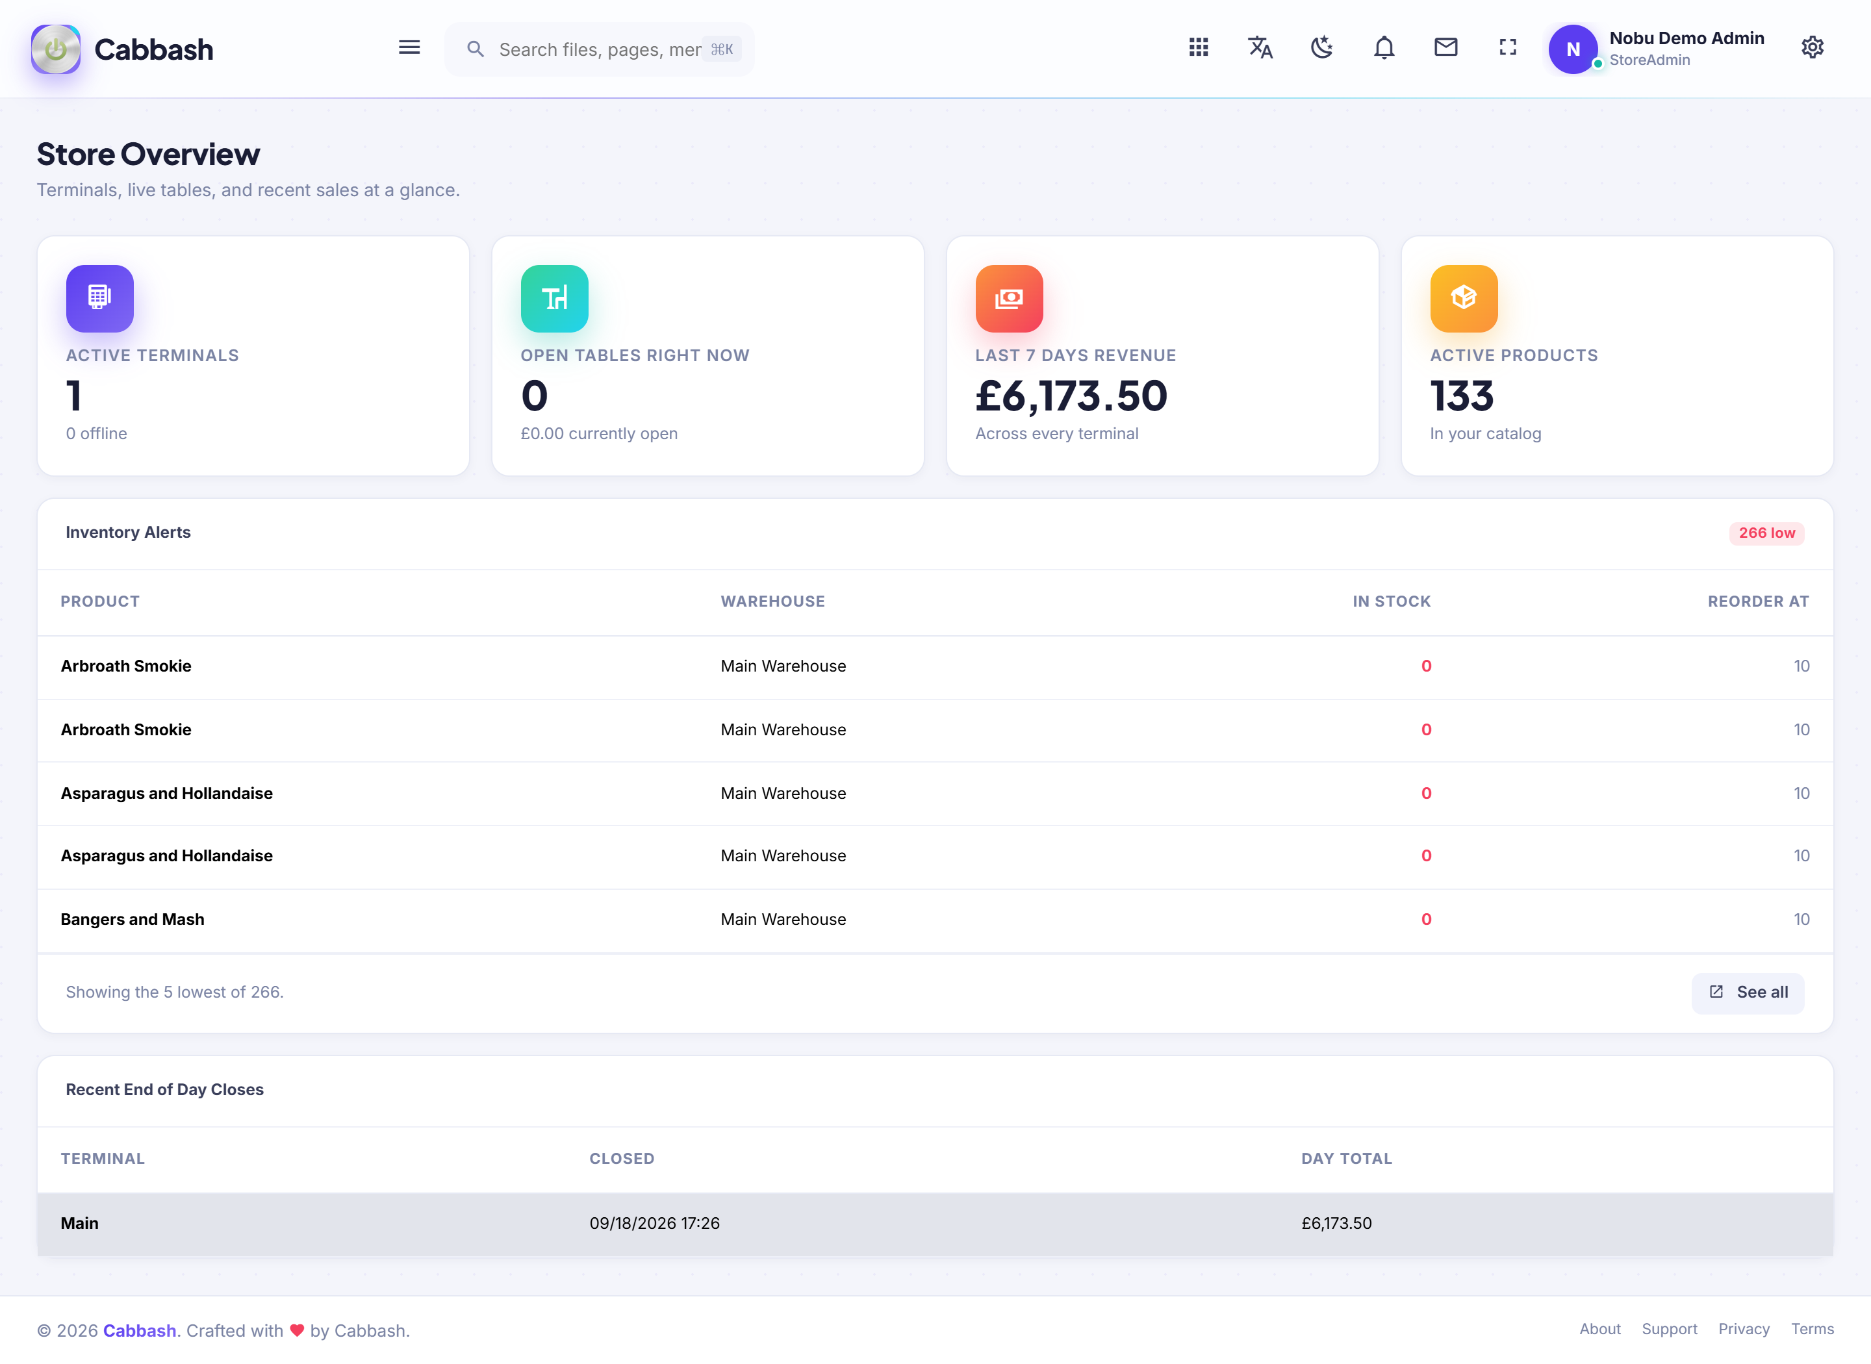The width and height of the screenshot is (1871, 1364).
Task: Click the footer heart icon
Action: click(x=298, y=1330)
